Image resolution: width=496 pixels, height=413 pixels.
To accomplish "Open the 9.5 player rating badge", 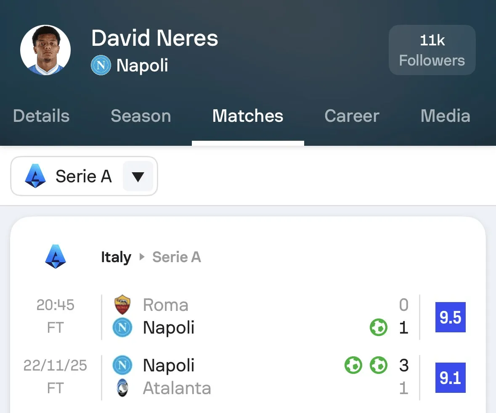I will (450, 317).
